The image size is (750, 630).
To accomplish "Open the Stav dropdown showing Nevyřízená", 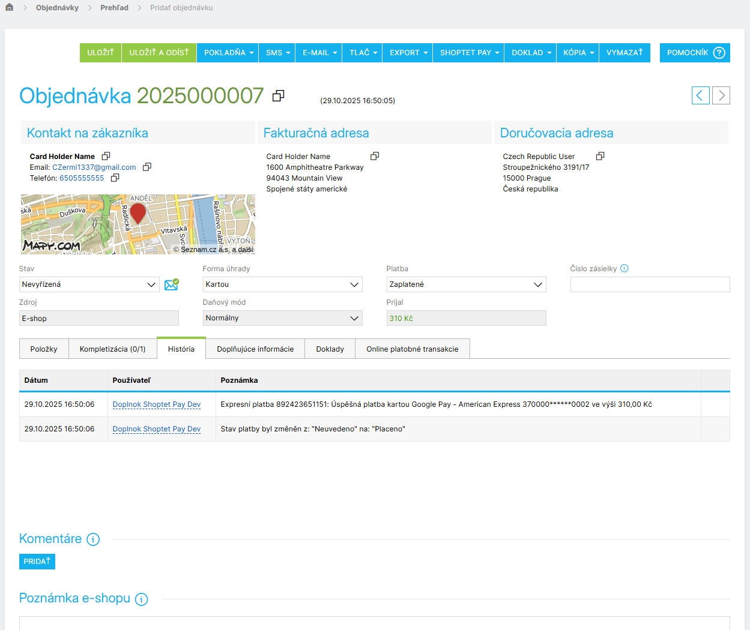I will pyautogui.click(x=89, y=284).
